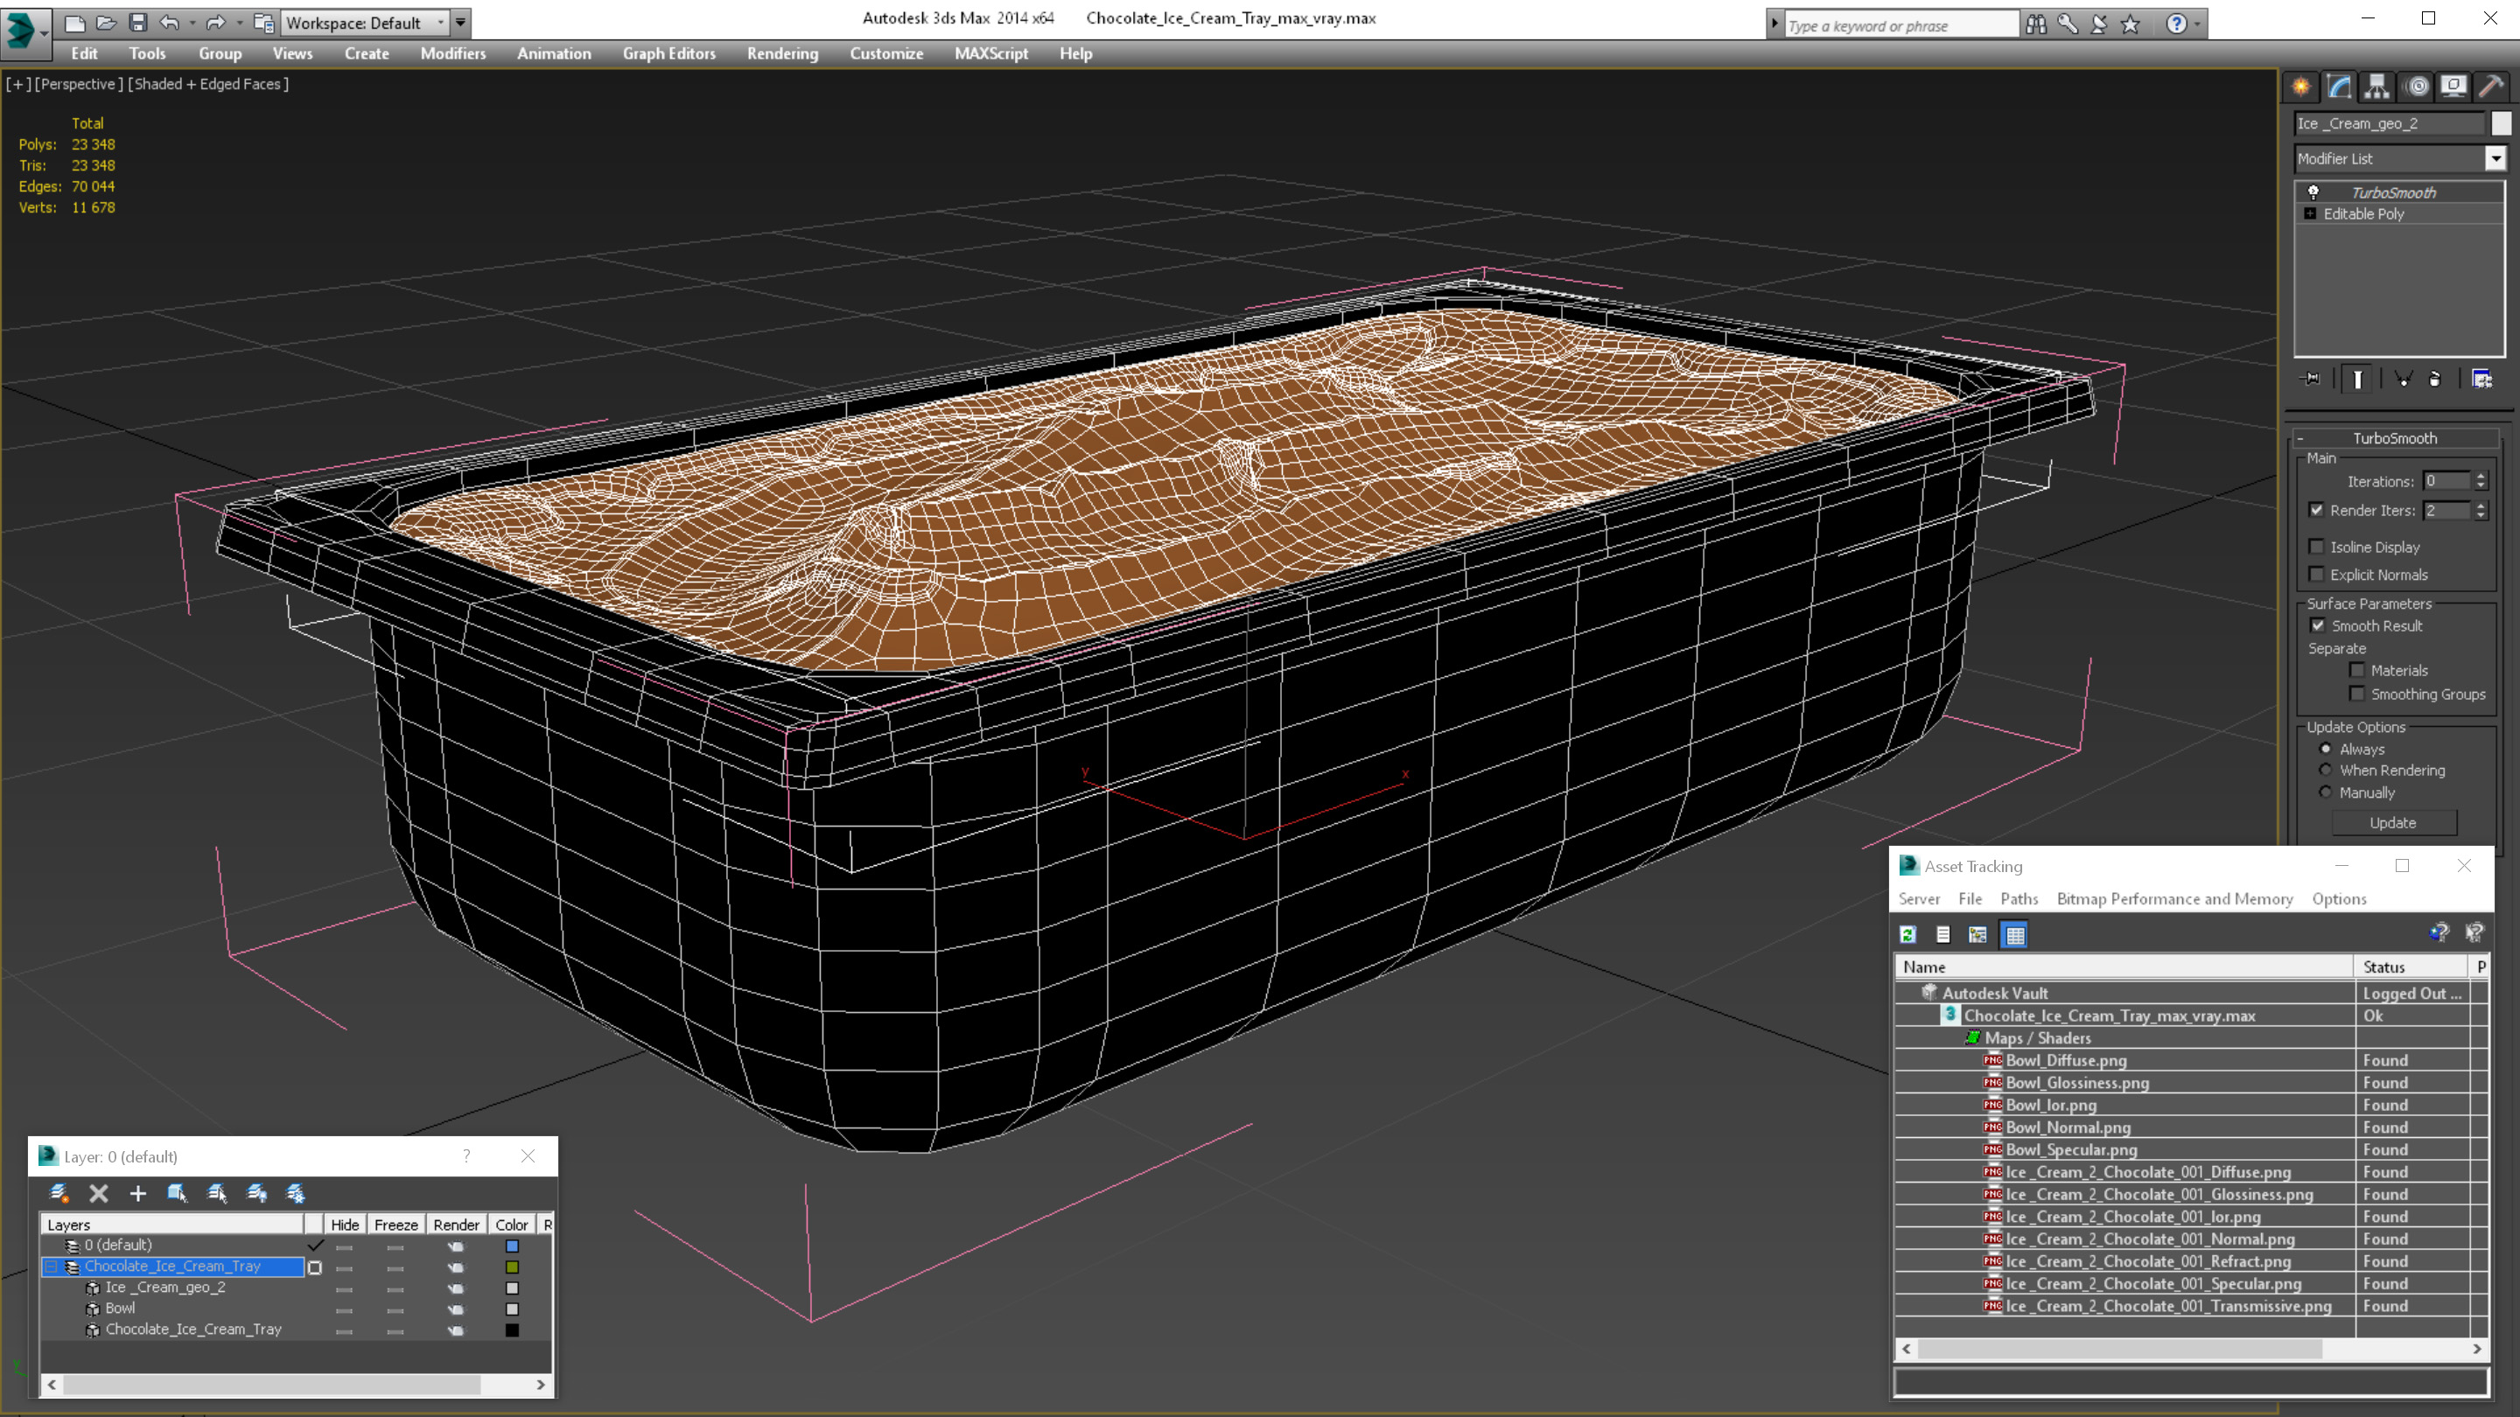Image resolution: width=2520 pixels, height=1417 pixels.
Task: Click color swatch of 0 (default) layer
Action: pos(512,1246)
